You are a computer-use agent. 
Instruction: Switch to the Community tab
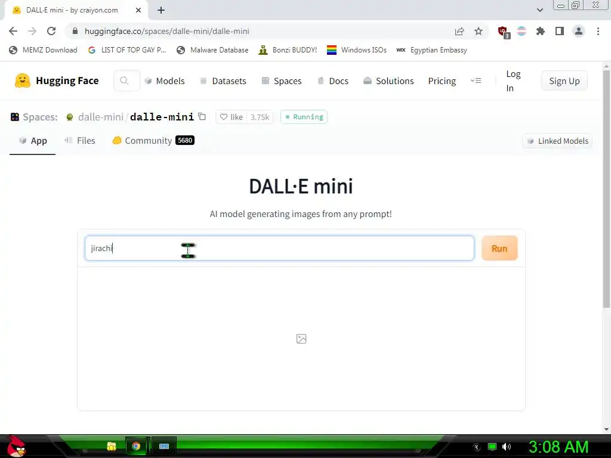pos(153,141)
